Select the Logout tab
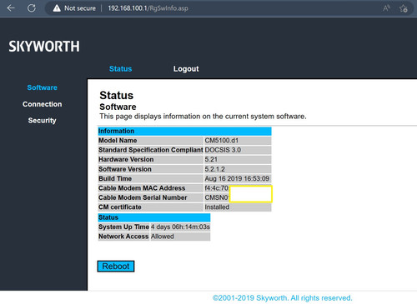This screenshot has width=417, height=304. click(x=186, y=69)
